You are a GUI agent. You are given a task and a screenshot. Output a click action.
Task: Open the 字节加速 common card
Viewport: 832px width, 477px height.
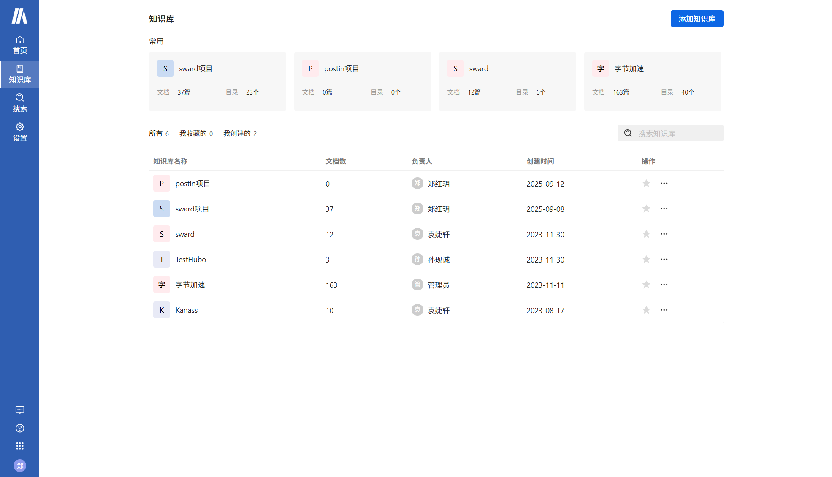click(x=653, y=81)
